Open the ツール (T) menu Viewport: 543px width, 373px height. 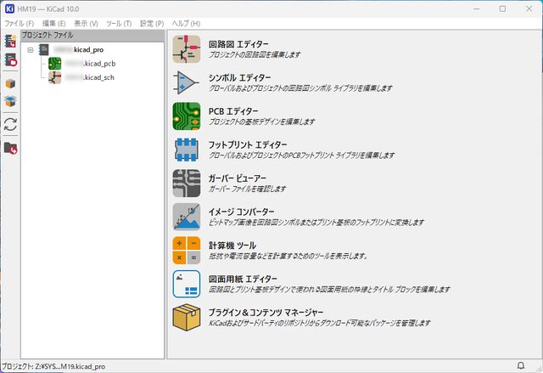coord(119,24)
